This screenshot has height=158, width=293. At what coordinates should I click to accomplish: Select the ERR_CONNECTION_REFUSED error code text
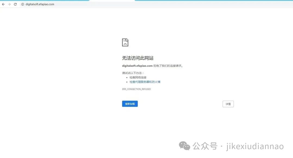(x=136, y=89)
